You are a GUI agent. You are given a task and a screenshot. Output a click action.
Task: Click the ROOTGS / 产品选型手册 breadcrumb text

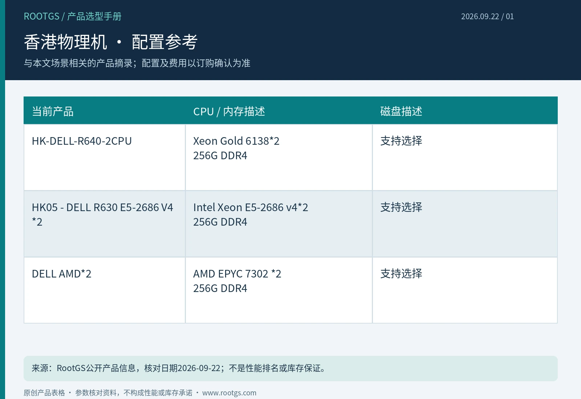(73, 16)
